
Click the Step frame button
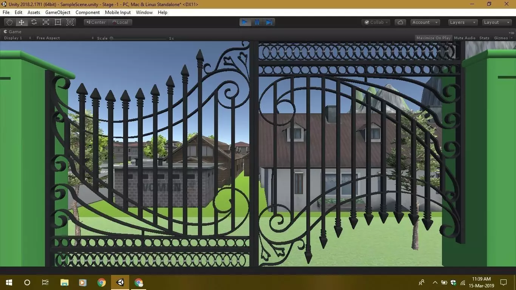pyautogui.click(x=269, y=22)
